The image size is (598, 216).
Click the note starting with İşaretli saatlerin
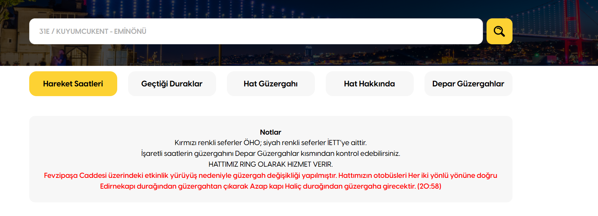[x=271, y=154]
